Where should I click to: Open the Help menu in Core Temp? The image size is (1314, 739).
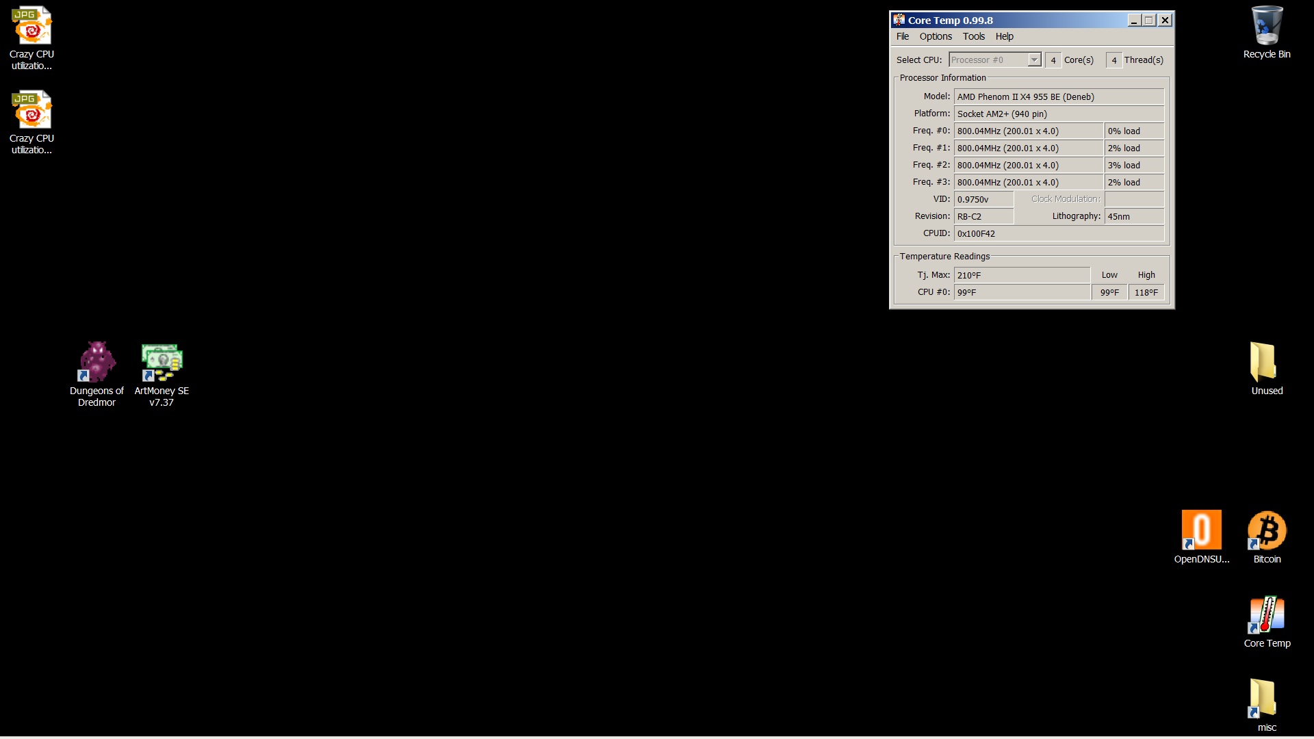click(1004, 36)
